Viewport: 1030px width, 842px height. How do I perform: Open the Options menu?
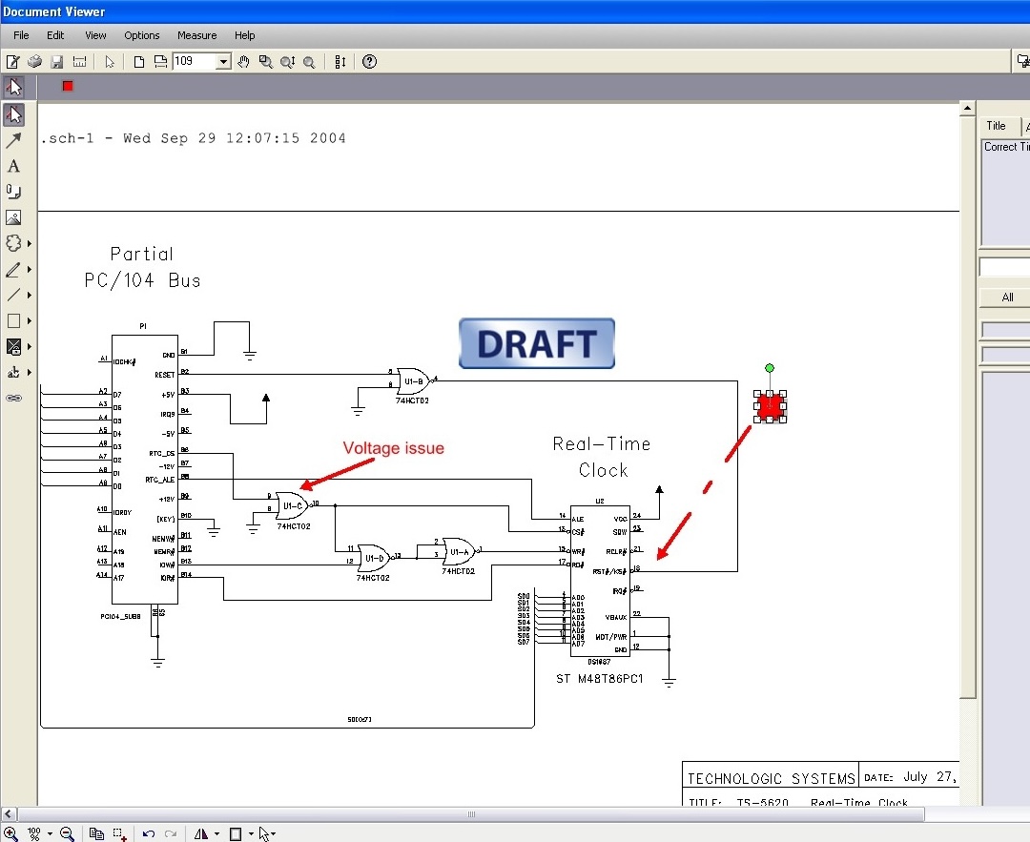pyautogui.click(x=142, y=35)
